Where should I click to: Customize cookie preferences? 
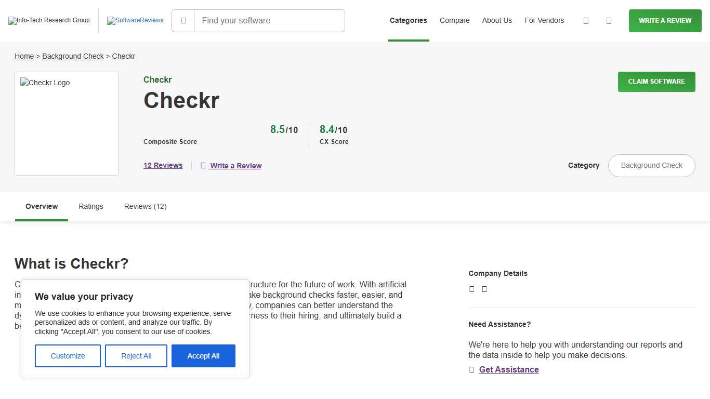[68, 356]
